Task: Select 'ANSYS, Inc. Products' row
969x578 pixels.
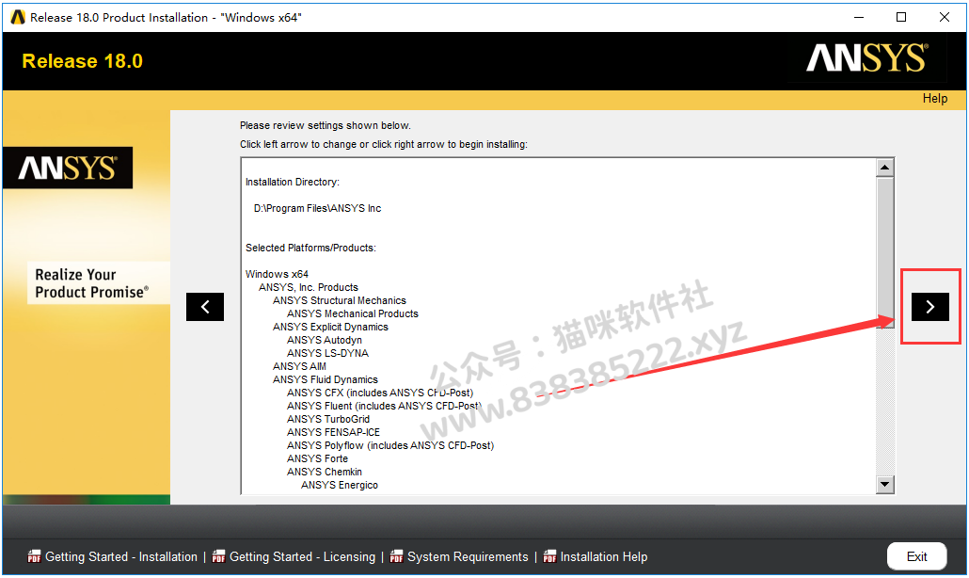Action: [x=309, y=287]
